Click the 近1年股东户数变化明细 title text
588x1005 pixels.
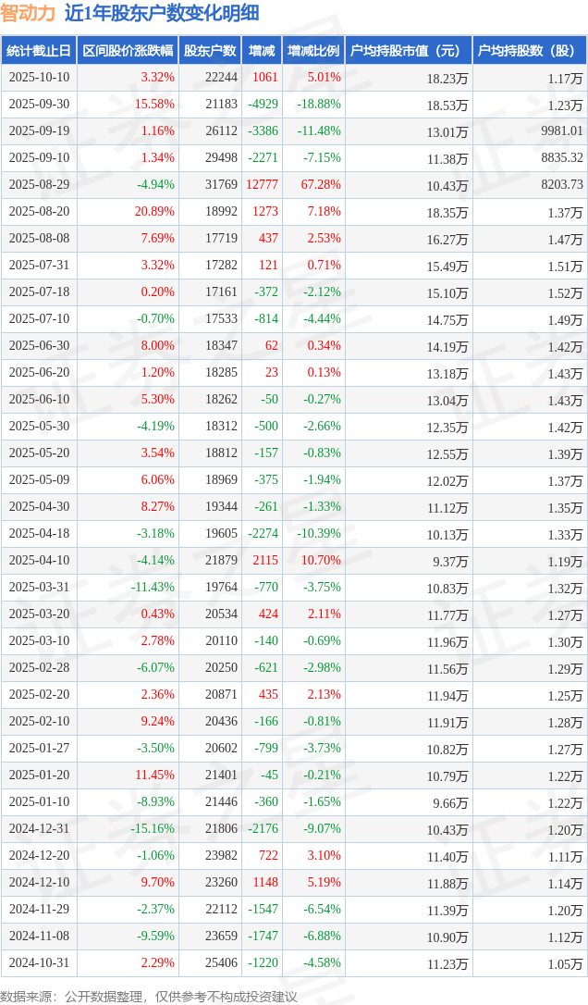(162, 13)
